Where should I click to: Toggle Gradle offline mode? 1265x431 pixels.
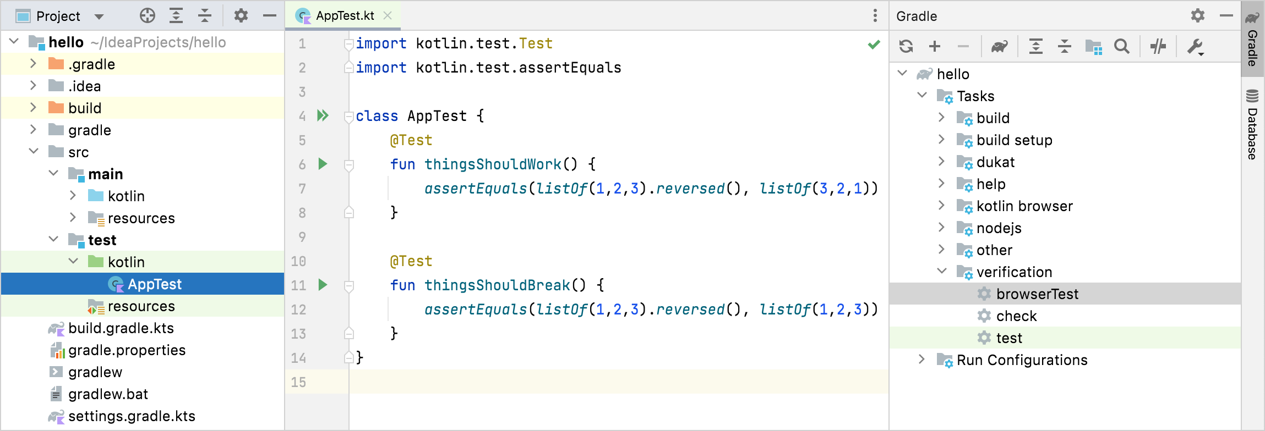coord(1158,46)
